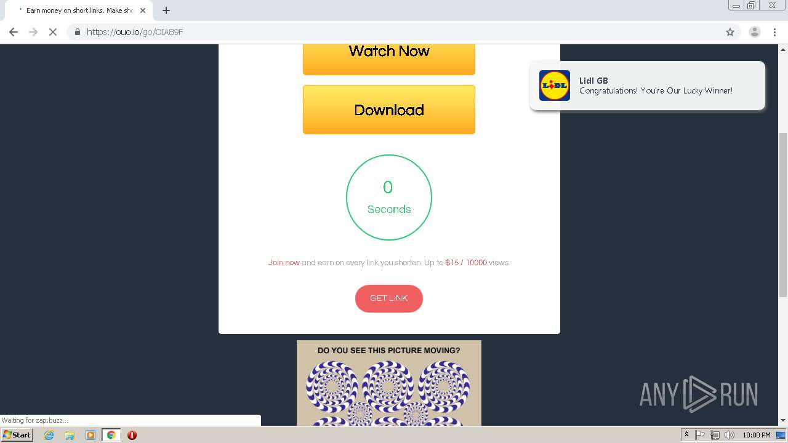The height and width of the screenshot is (443, 788).
Task: Restore down the Chrome window
Action: 752,6
